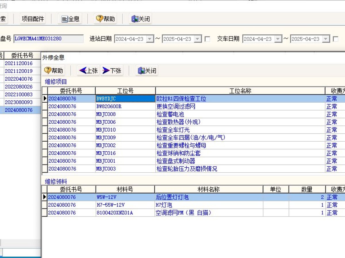Select material H7-55W-12V

pos(125,205)
